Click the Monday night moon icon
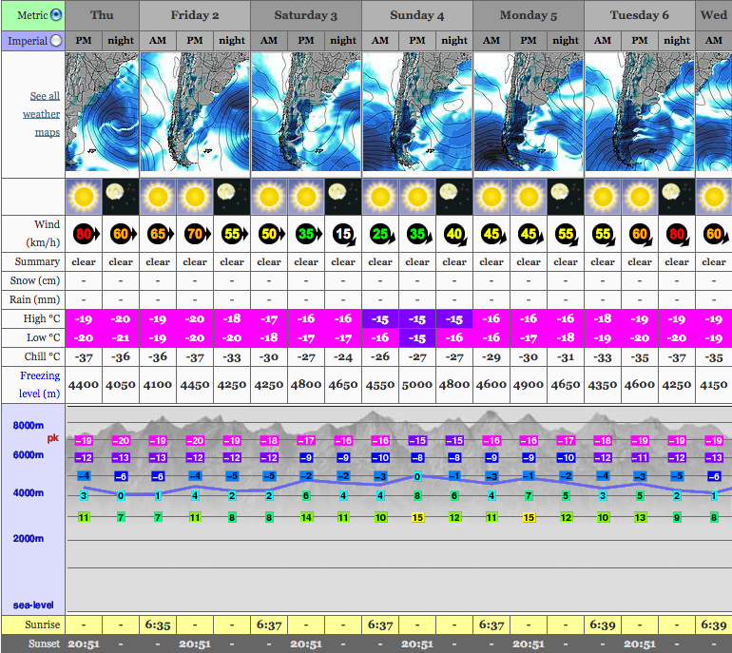This screenshot has height=653, width=732. click(566, 197)
